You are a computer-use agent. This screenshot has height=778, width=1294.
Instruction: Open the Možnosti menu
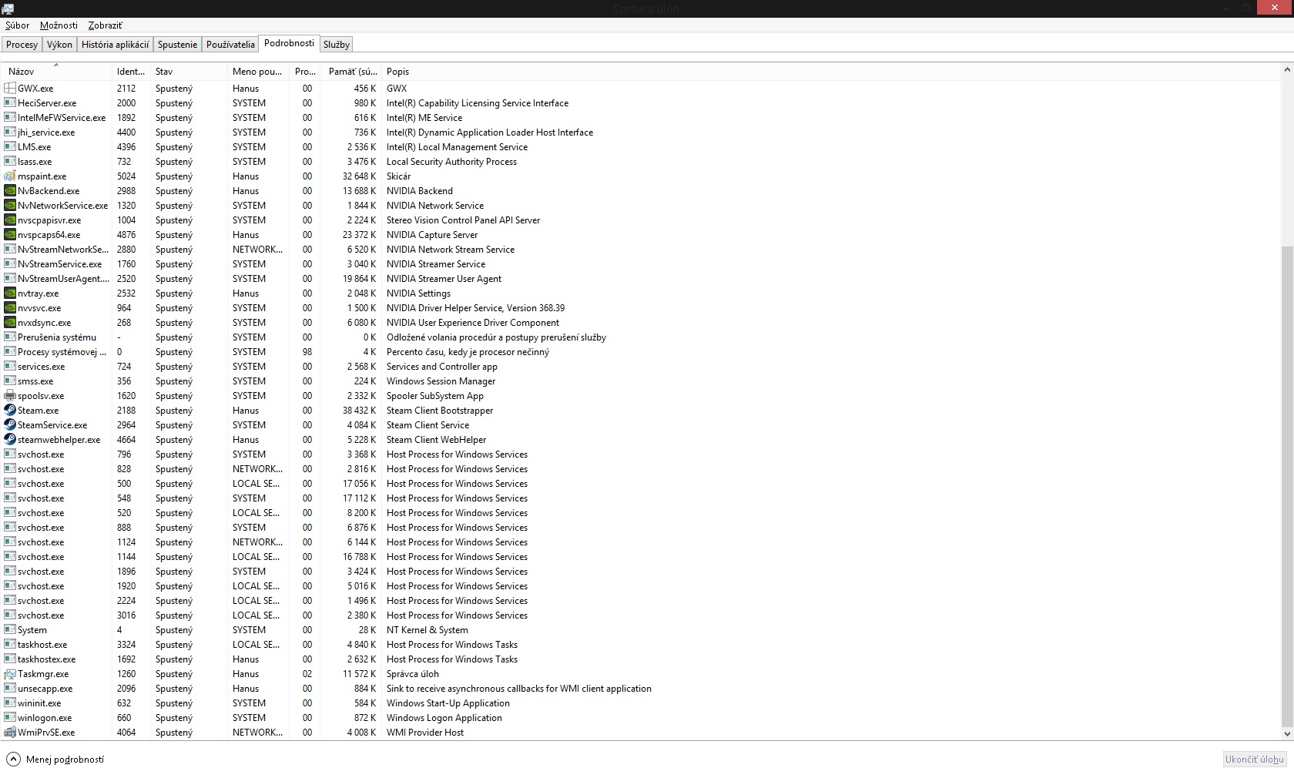[59, 25]
